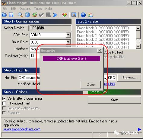This screenshot has height=139, width=143.
Task: Click the erase list scroll down arrow
Action: click(x=138, y=46)
